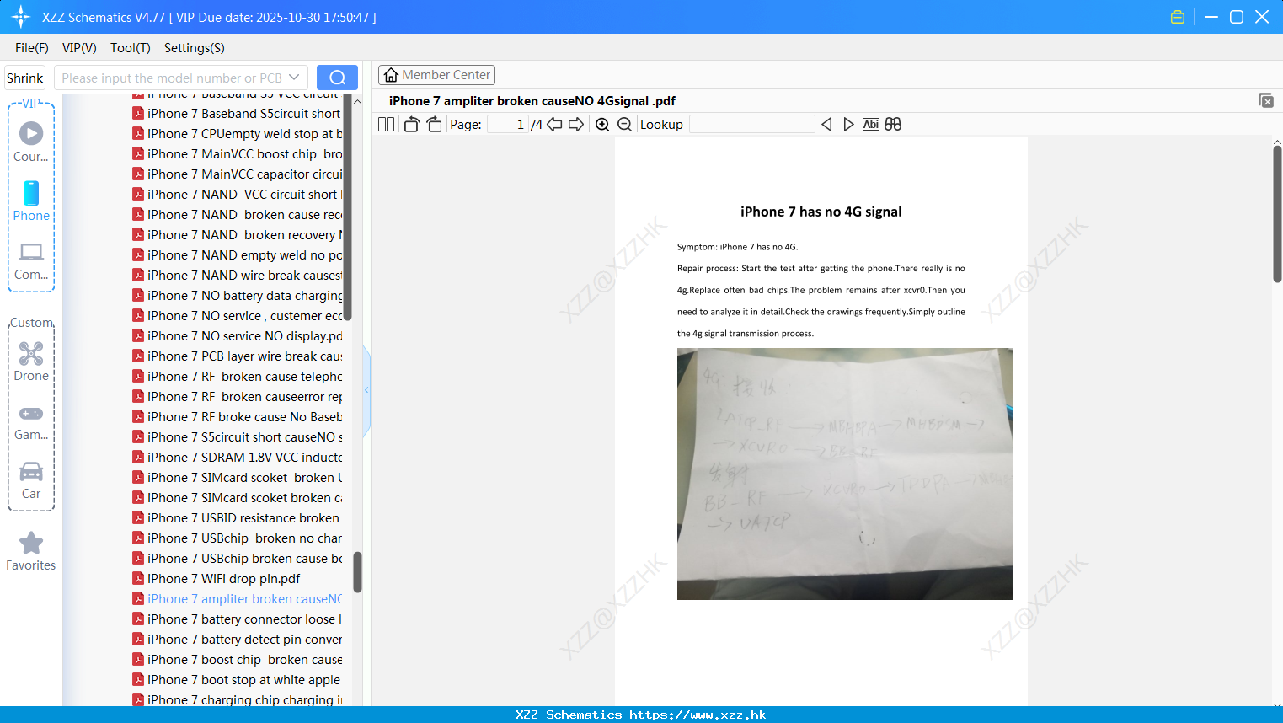Select the Car category in sidebar
Viewport: 1283px width, 723px height.
(x=31, y=480)
